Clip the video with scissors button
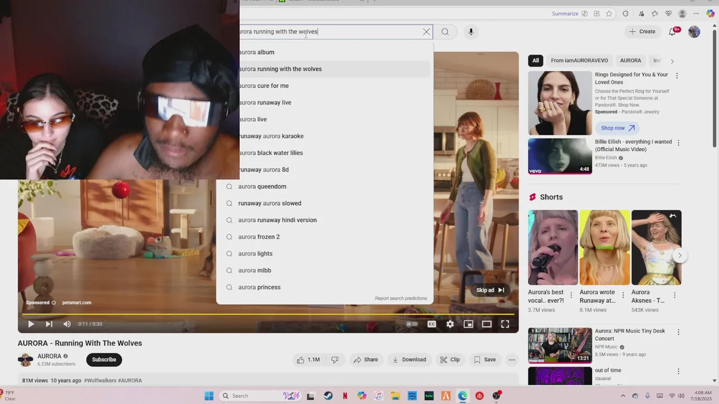Image resolution: width=719 pixels, height=404 pixels. pos(450,360)
